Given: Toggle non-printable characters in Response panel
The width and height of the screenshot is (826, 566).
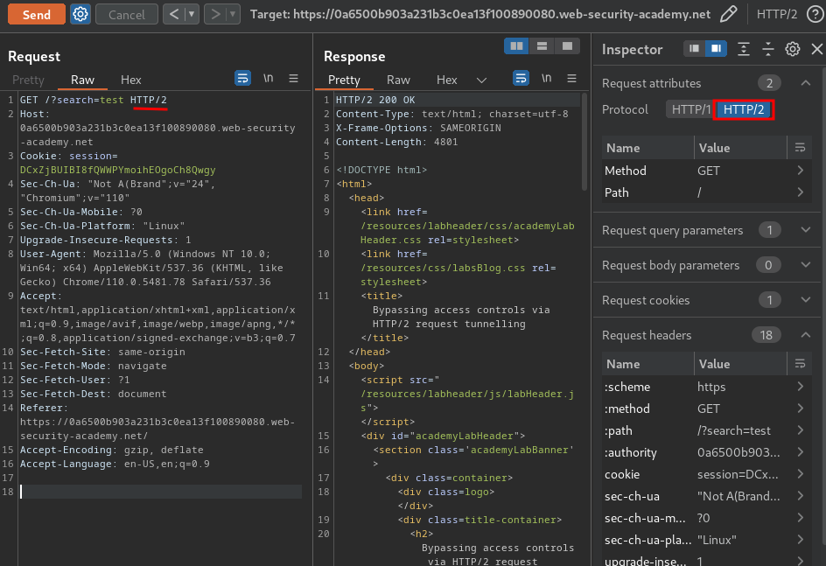Looking at the screenshot, I should [547, 79].
